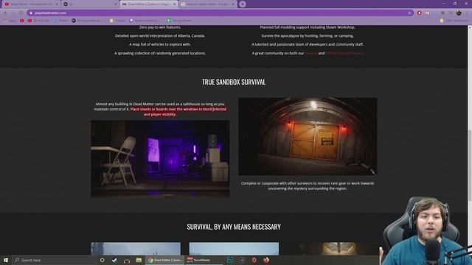The width and height of the screenshot is (472, 265).
Task: Click the 'True Sandbox Survival' heading
Action: [x=234, y=82]
